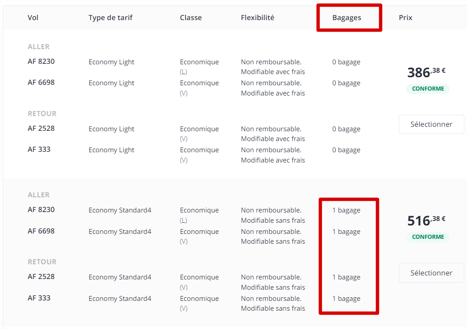Select the 386,38 € Economy Light fare

431,124
